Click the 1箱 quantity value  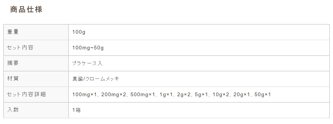pos(76,110)
